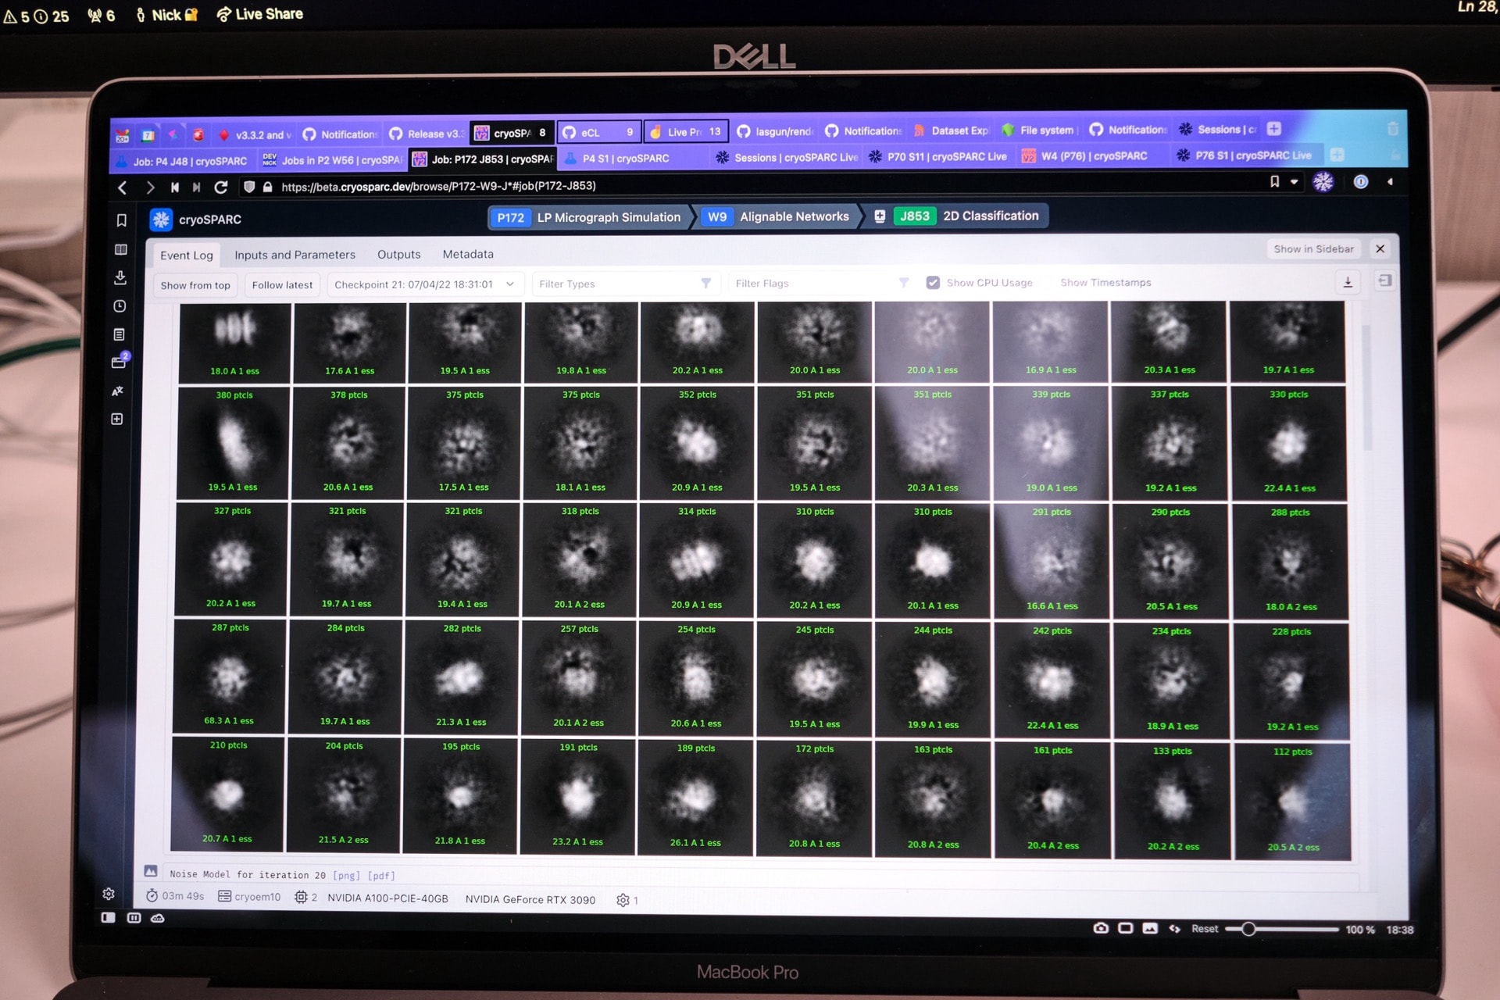This screenshot has width=1500, height=1000.
Task: Open the clock history icon in sidebar
Action: point(120,306)
